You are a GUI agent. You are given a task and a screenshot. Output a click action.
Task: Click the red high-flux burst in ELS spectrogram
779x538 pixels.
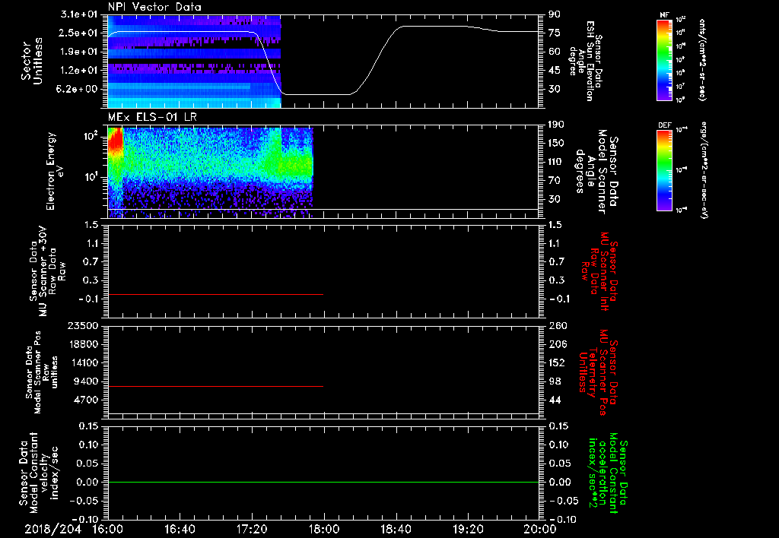click(x=116, y=141)
